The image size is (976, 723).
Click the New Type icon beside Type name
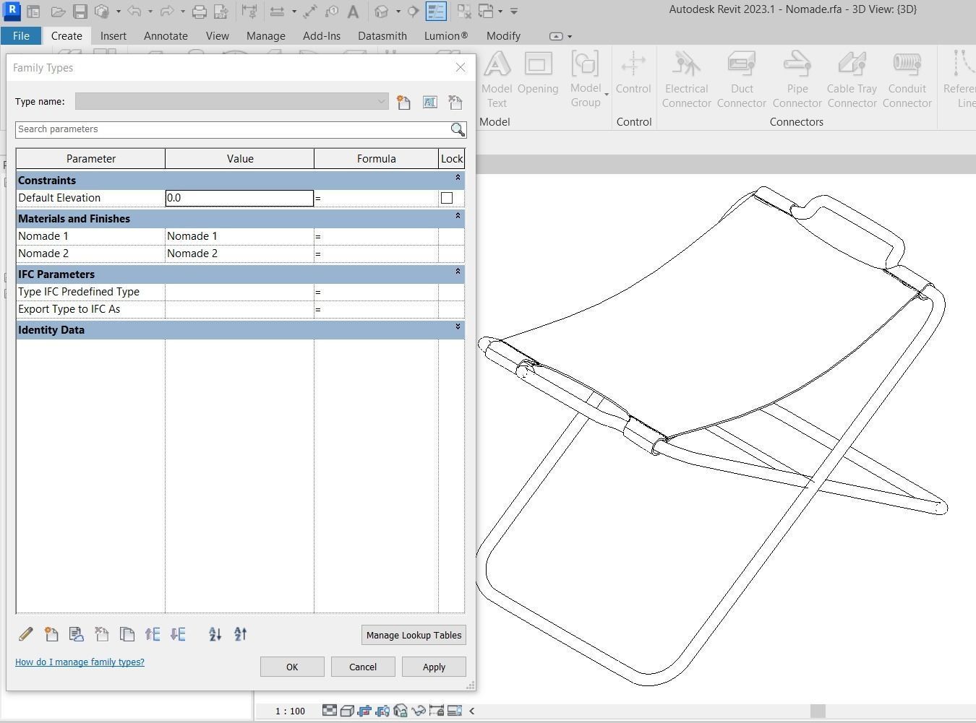tap(403, 103)
